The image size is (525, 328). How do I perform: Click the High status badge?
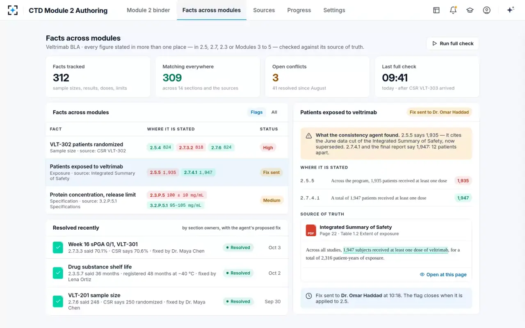(x=268, y=148)
